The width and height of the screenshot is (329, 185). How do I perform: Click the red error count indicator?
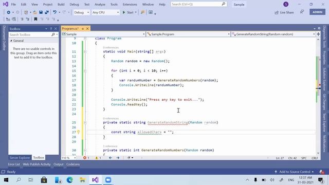[86, 158]
